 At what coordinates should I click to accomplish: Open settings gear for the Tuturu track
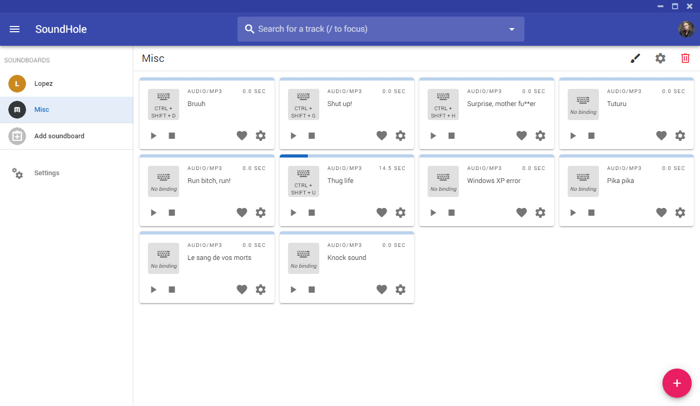pos(680,135)
